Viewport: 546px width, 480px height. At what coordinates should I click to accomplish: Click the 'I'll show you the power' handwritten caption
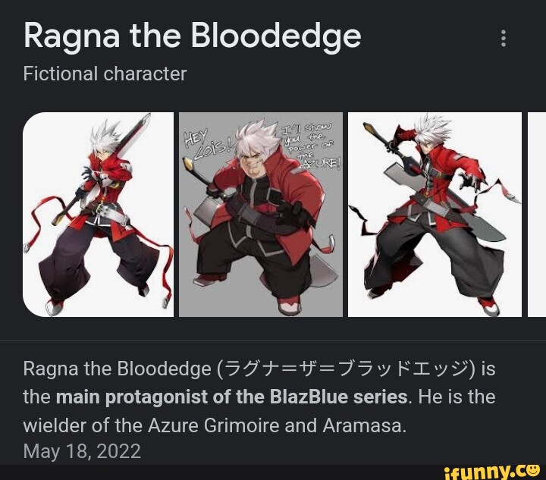point(311,146)
